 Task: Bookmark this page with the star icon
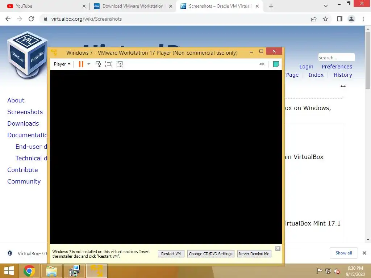click(x=325, y=19)
